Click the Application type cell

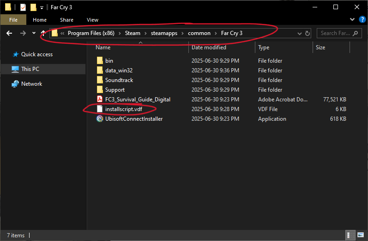point(272,119)
